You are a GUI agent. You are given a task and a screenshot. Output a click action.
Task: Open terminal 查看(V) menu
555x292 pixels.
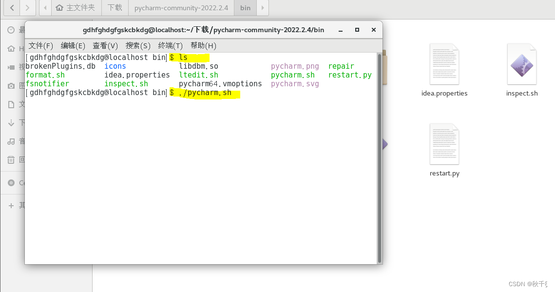pos(105,46)
